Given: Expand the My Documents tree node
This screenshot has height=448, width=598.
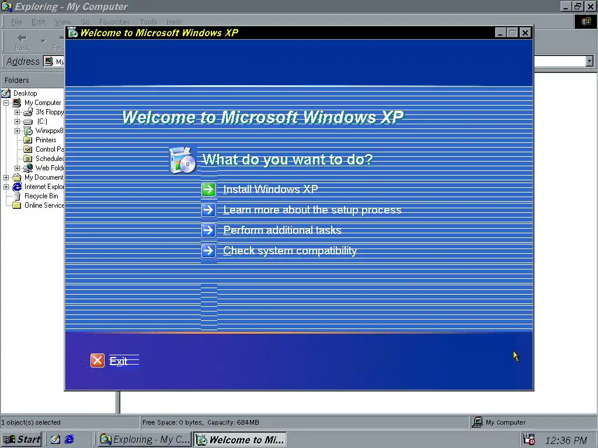Looking at the screenshot, I should point(6,177).
